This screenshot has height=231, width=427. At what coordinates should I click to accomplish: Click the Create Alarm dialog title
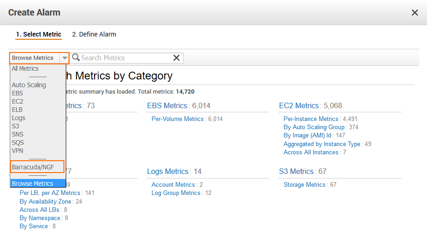(34, 12)
